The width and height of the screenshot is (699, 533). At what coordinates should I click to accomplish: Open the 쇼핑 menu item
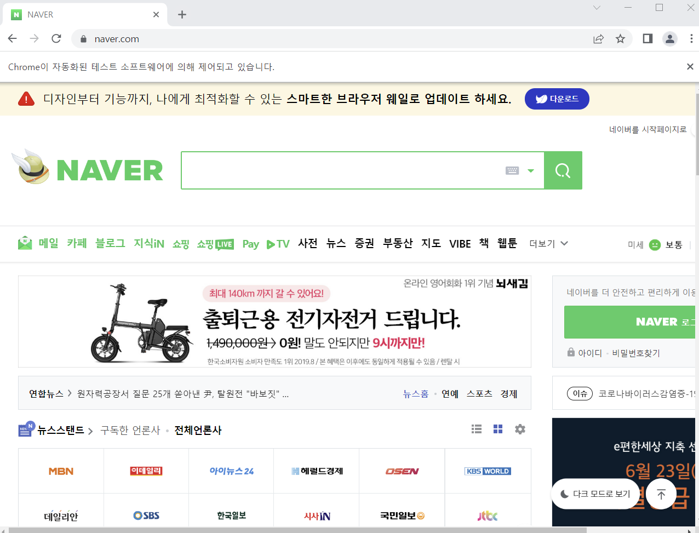(x=181, y=244)
